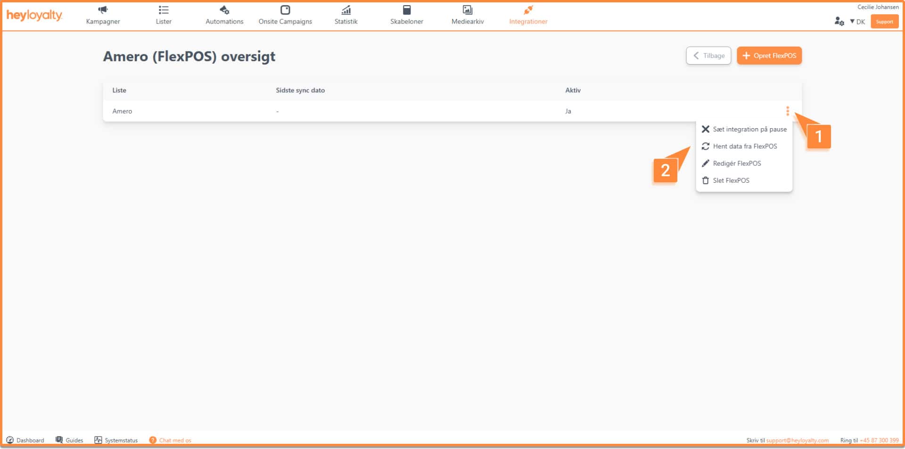Click the user settings icon
The height and width of the screenshot is (449, 905).
pyautogui.click(x=839, y=21)
